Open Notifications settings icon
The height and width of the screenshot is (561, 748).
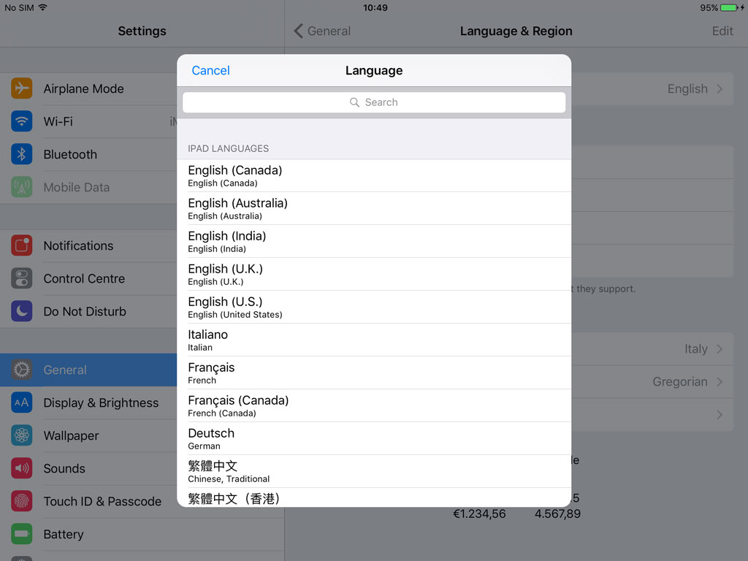click(x=22, y=245)
